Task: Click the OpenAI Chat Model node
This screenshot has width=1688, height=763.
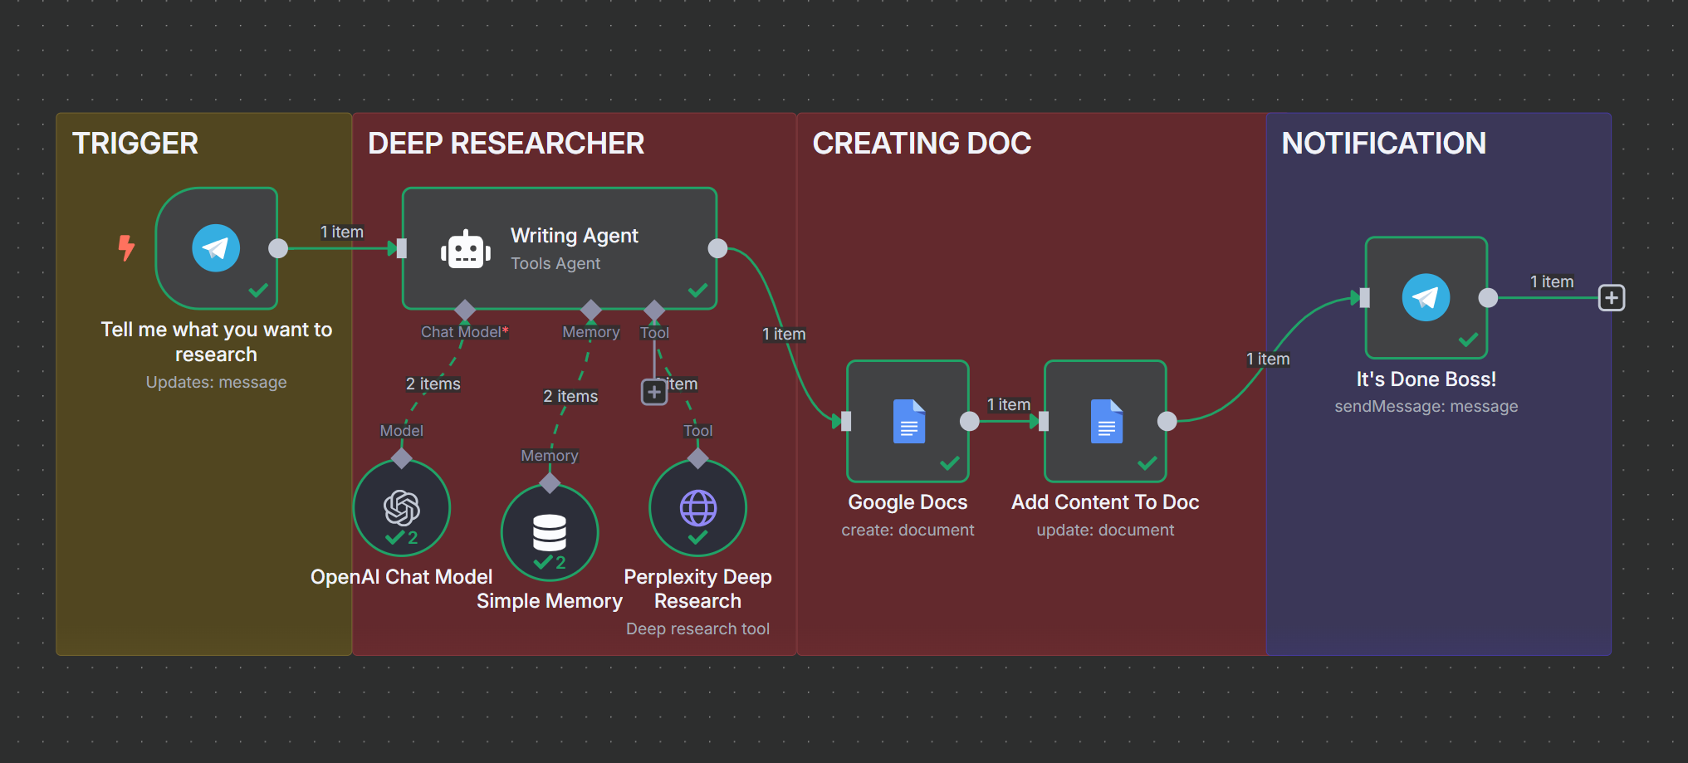Action: [402, 508]
